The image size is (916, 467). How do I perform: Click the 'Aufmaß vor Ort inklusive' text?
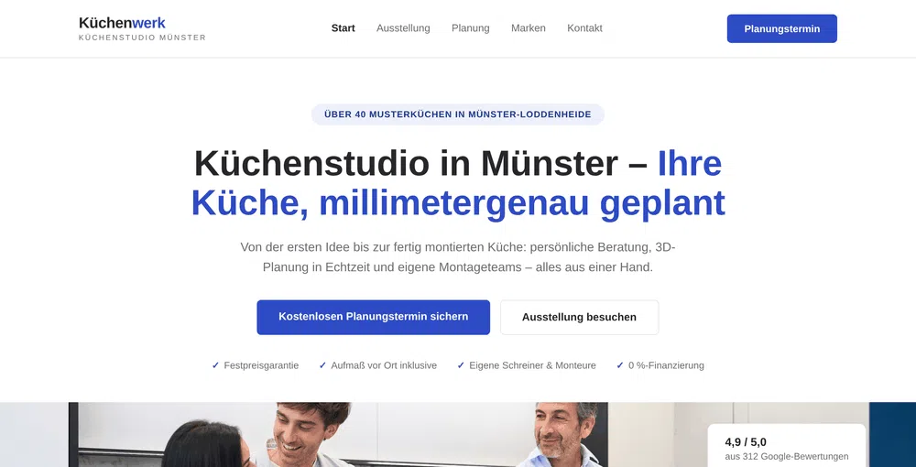384,365
